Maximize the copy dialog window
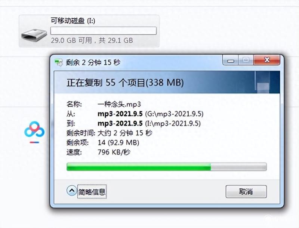 [246, 60]
